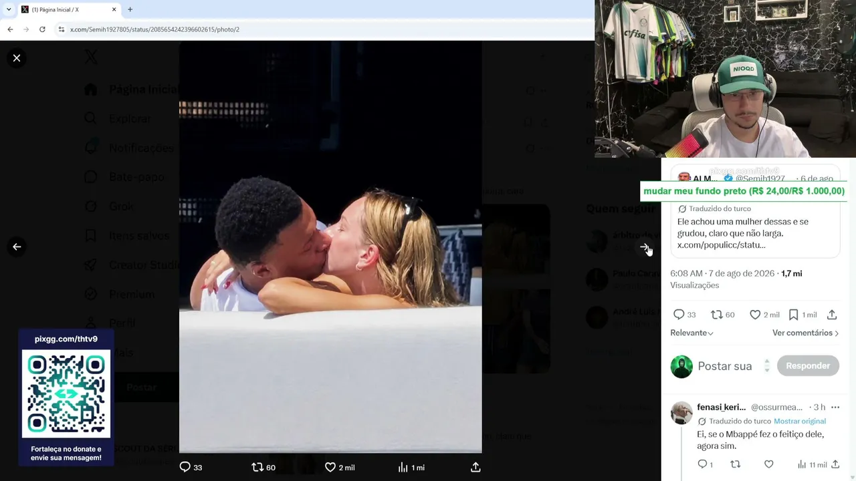Show original text of fenasi_keri comment

(800, 422)
